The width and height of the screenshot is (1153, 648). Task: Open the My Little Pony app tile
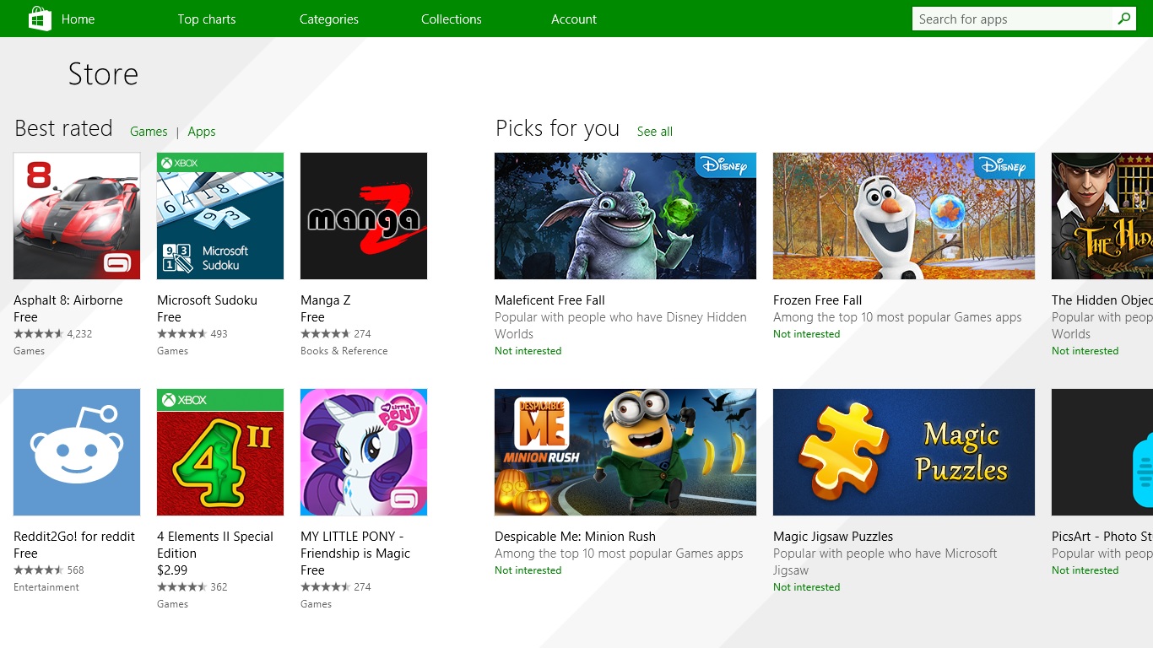[x=364, y=452]
